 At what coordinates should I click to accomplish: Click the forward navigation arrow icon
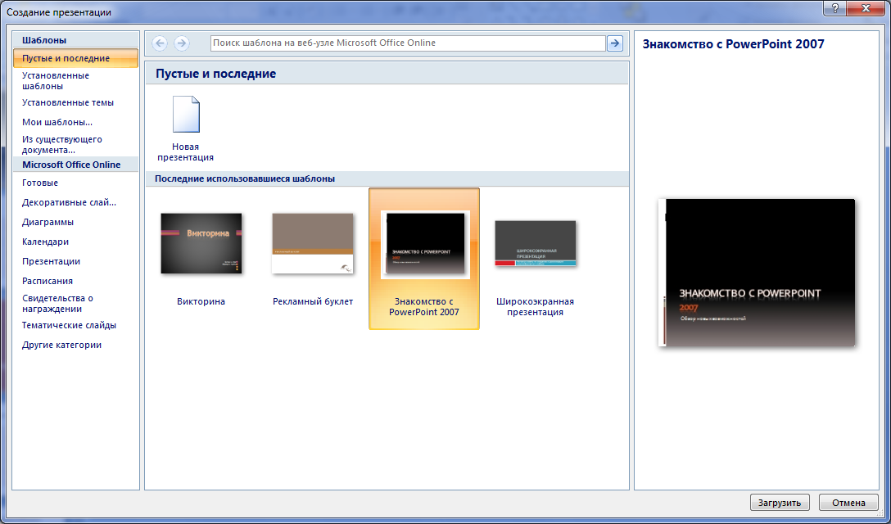pyautogui.click(x=181, y=43)
